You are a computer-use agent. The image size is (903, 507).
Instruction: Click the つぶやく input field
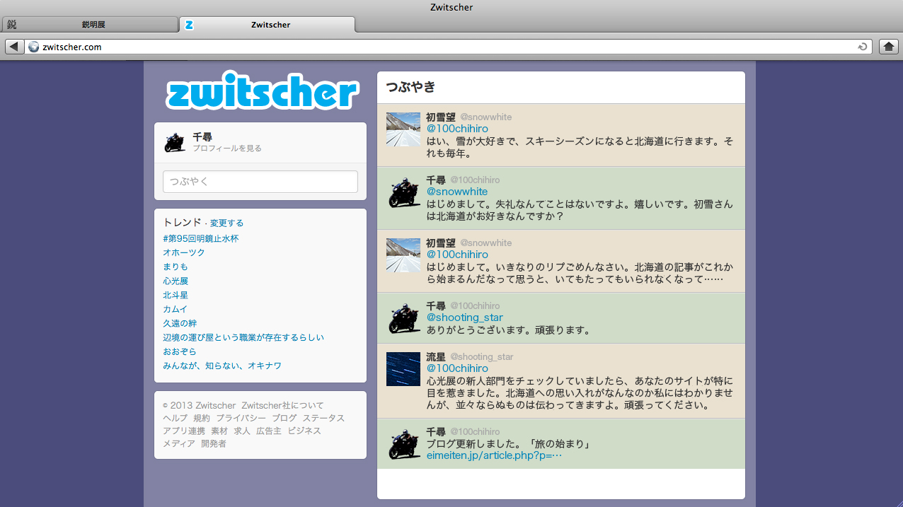[x=260, y=182]
